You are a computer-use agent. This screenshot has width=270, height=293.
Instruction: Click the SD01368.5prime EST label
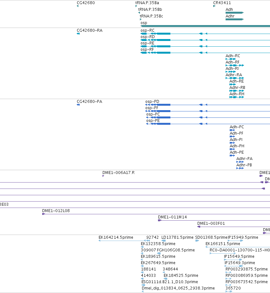coord(211,237)
